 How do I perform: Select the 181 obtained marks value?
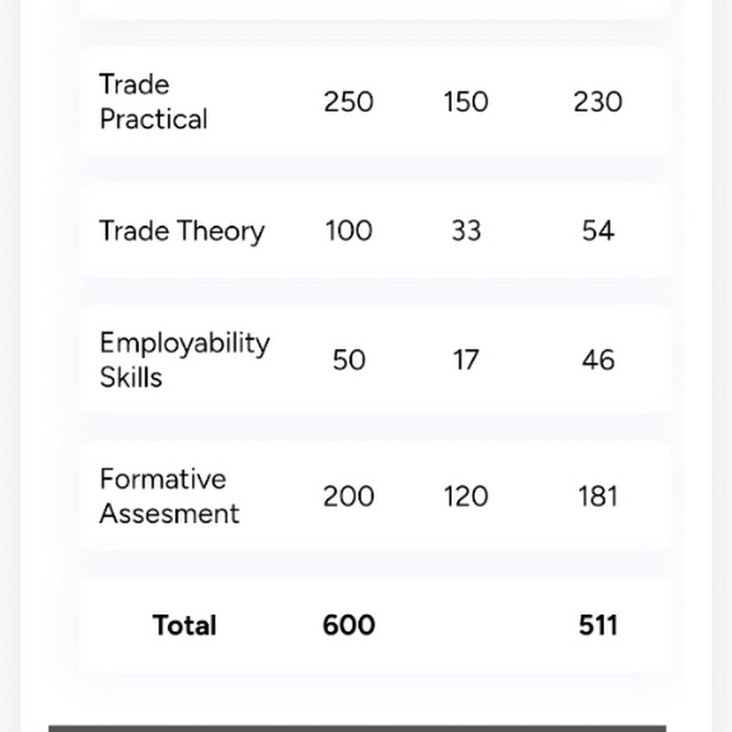(x=598, y=496)
